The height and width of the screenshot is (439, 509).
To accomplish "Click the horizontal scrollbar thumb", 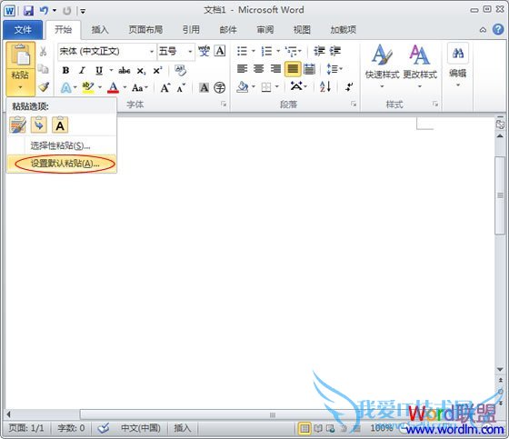I will tap(273, 414).
